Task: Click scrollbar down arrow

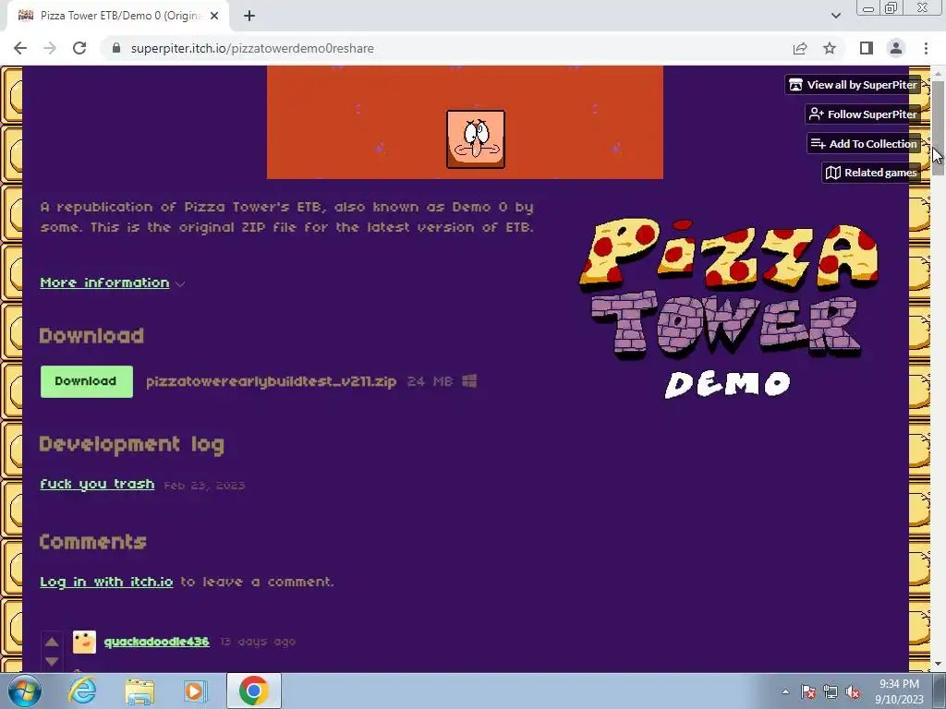Action: (x=938, y=665)
